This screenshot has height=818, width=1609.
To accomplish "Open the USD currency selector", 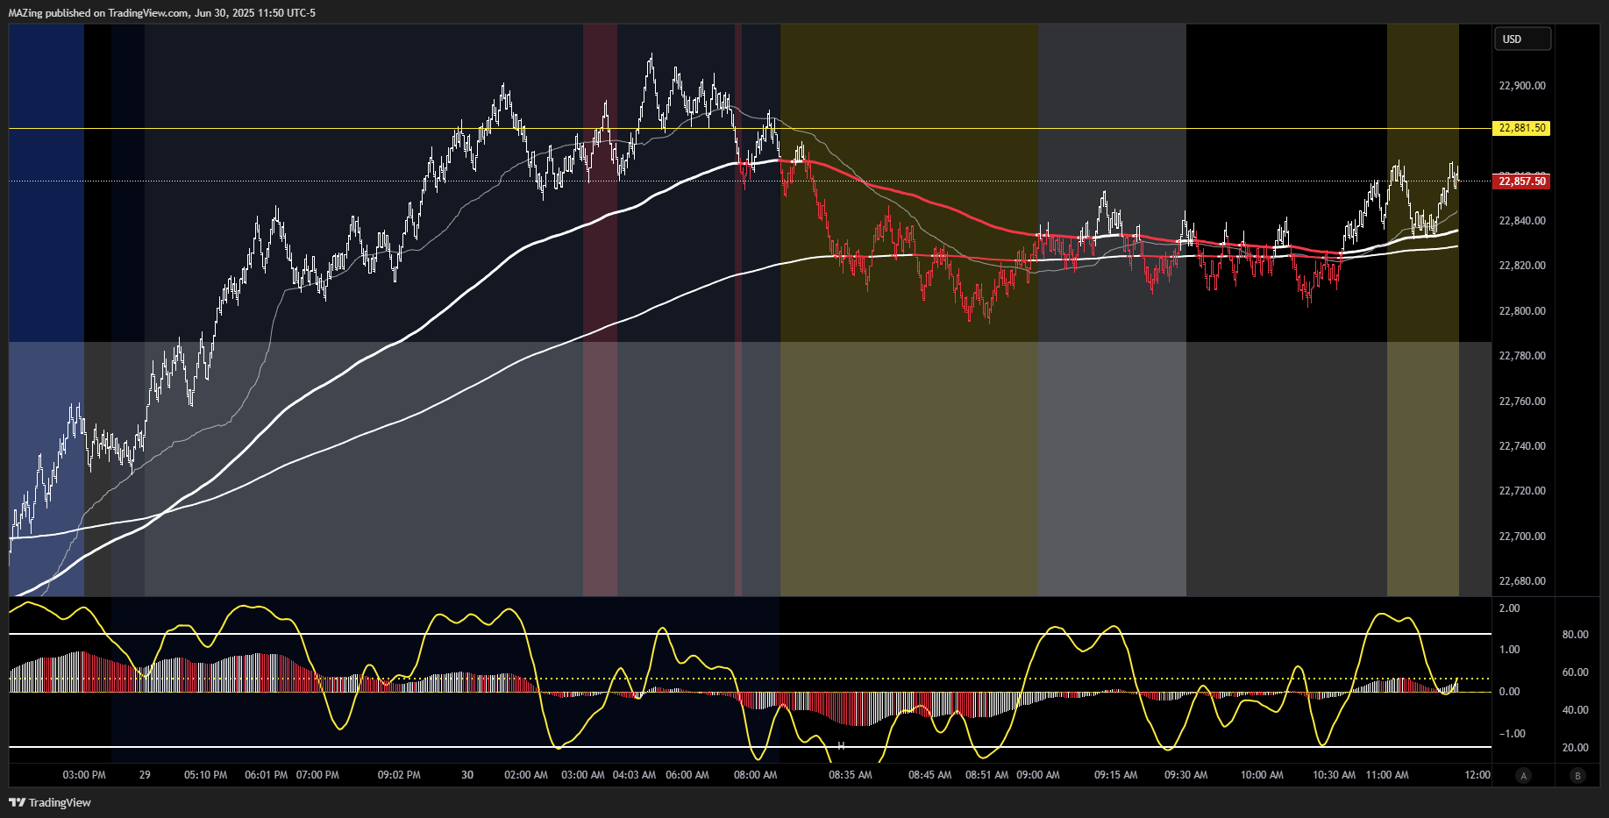I will 1522,39.
